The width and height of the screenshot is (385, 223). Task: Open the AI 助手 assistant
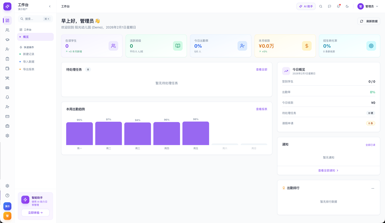coord(305,6)
